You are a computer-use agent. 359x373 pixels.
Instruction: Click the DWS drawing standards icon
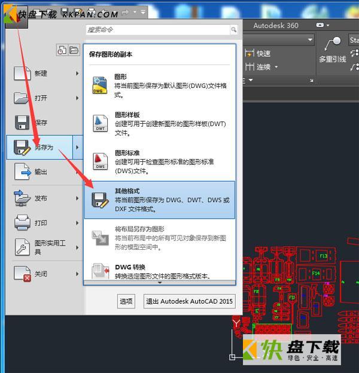pyautogui.click(x=100, y=161)
